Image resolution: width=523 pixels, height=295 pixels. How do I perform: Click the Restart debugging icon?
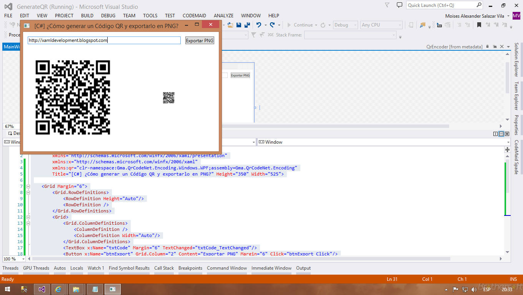(x=323, y=25)
